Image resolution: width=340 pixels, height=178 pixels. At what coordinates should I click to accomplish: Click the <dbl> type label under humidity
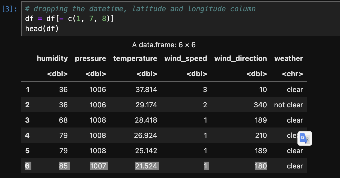pyautogui.click(x=57, y=74)
